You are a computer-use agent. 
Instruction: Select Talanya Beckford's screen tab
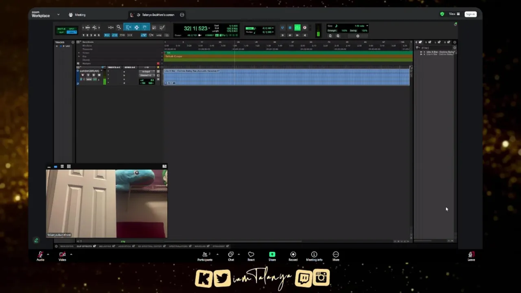click(157, 15)
